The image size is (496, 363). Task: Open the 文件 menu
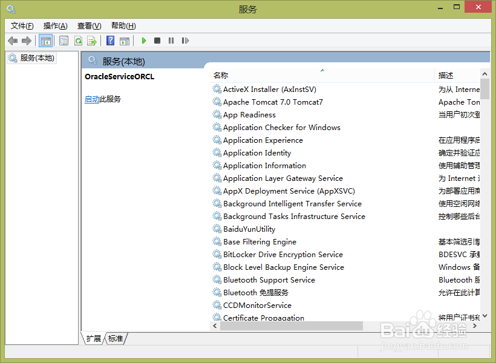click(22, 25)
